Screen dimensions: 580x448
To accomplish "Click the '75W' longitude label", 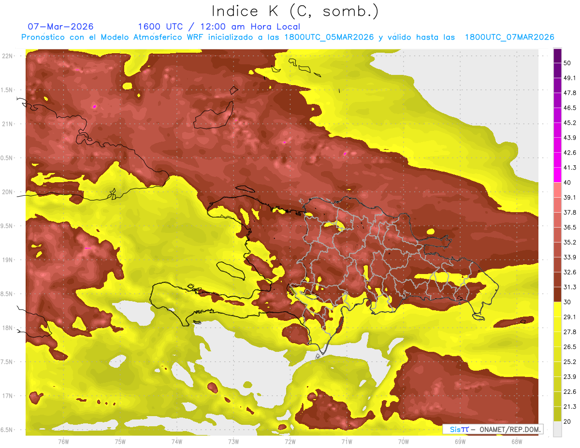I will tap(120, 441).
